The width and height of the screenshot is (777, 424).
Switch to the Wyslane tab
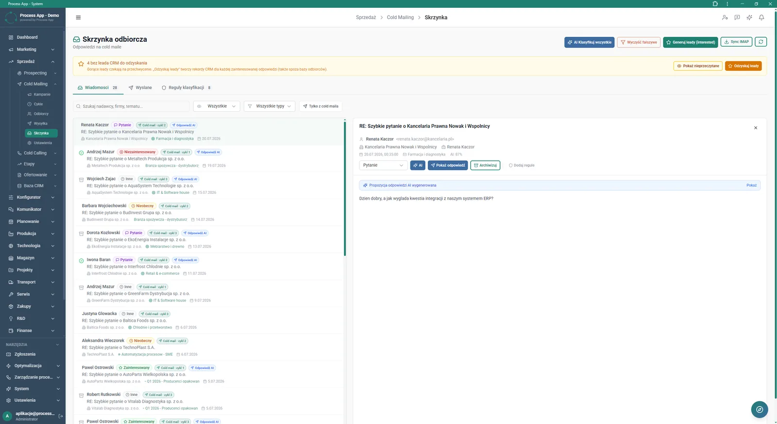[140, 88]
